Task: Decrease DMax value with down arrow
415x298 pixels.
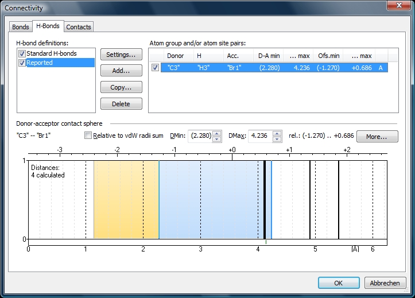Action: coord(278,140)
